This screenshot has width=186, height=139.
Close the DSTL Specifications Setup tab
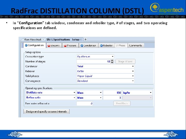click(x=81, y=39)
